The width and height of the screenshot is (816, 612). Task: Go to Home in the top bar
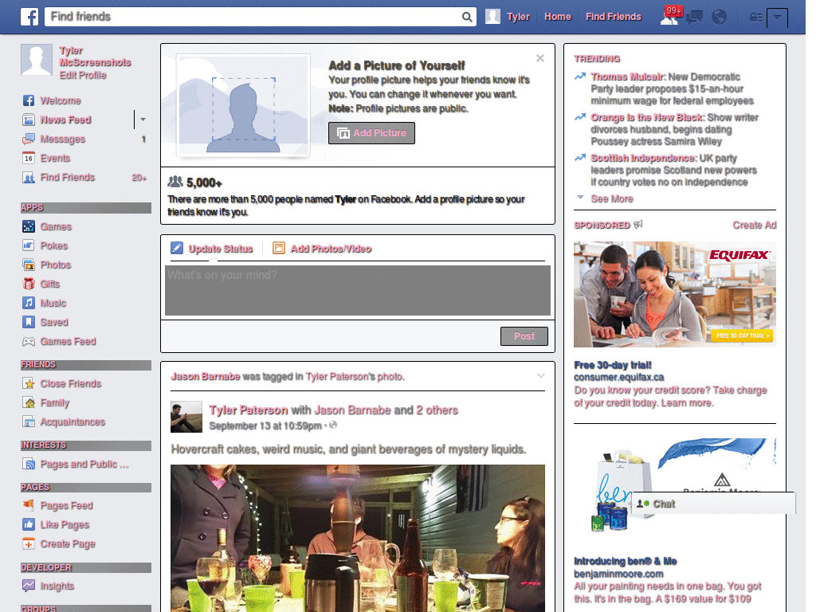point(557,17)
